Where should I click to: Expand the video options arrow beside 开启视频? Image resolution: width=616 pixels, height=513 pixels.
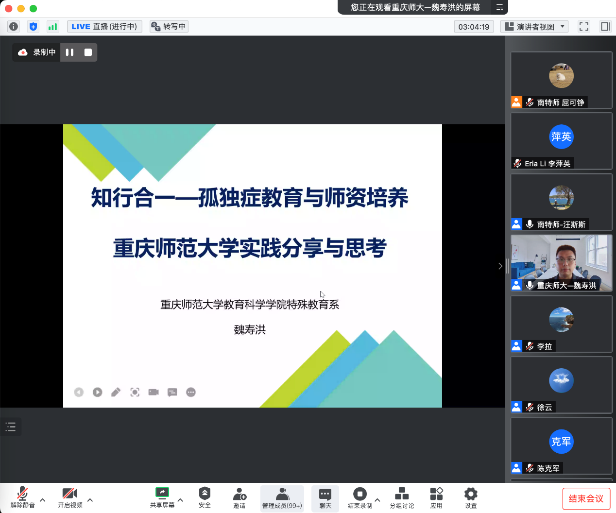coord(90,499)
